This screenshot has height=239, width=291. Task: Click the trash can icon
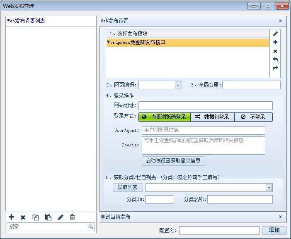(72, 217)
